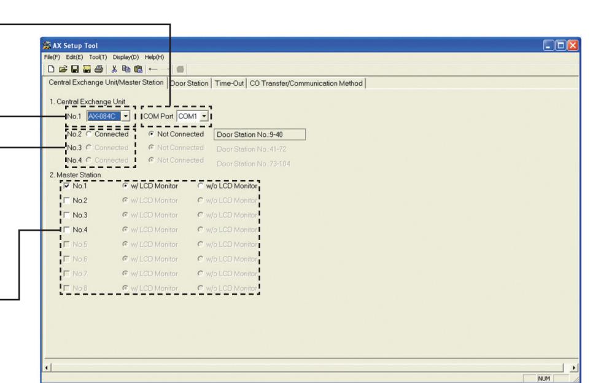Switch to the Door Station tab

(189, 83)
